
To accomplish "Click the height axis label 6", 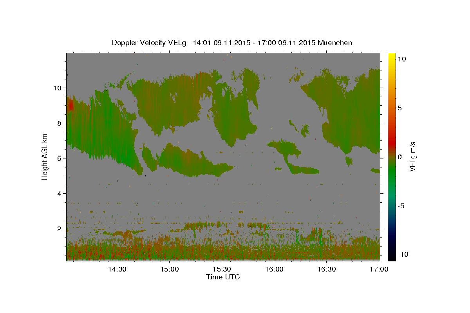I will (60, 158).
